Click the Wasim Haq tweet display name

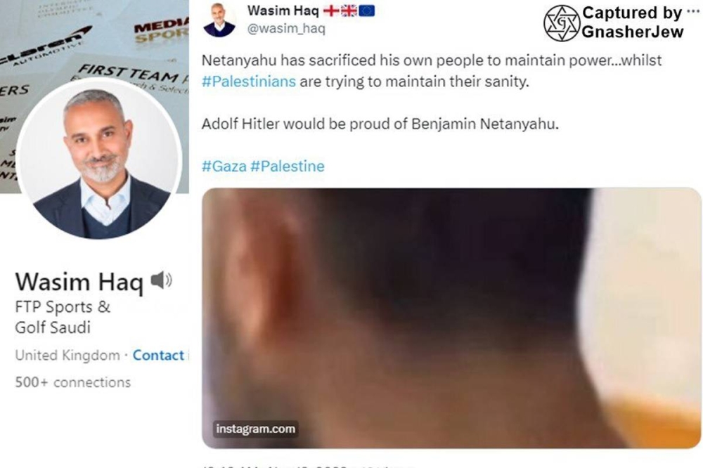tap(283, 11)
